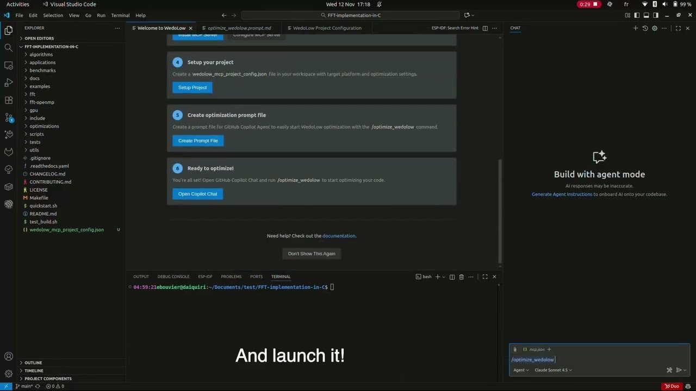Click the Create Prompt File button
This screenshot has width=696, height=391.
click(x=198, y=141)
